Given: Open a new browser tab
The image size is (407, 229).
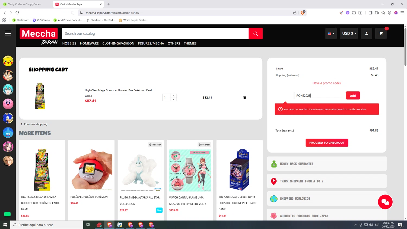Looking at the screenshot, I should [x=109, y=4].
